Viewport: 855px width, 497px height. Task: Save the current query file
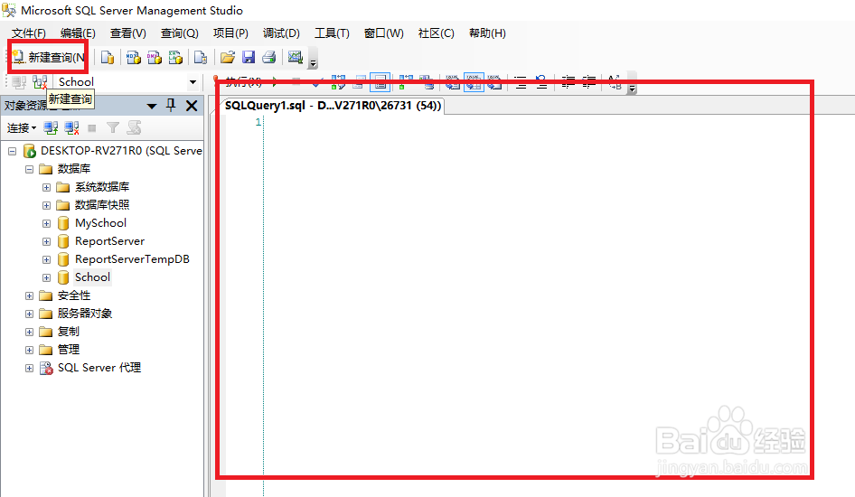pos(249,57)
